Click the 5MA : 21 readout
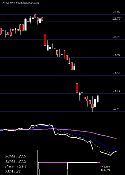Image resolution: width=125 pixels, height=175 pixels. pyautogui.click(x=13, y=171)
